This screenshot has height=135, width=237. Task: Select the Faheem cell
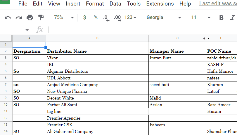coord(177,125)
